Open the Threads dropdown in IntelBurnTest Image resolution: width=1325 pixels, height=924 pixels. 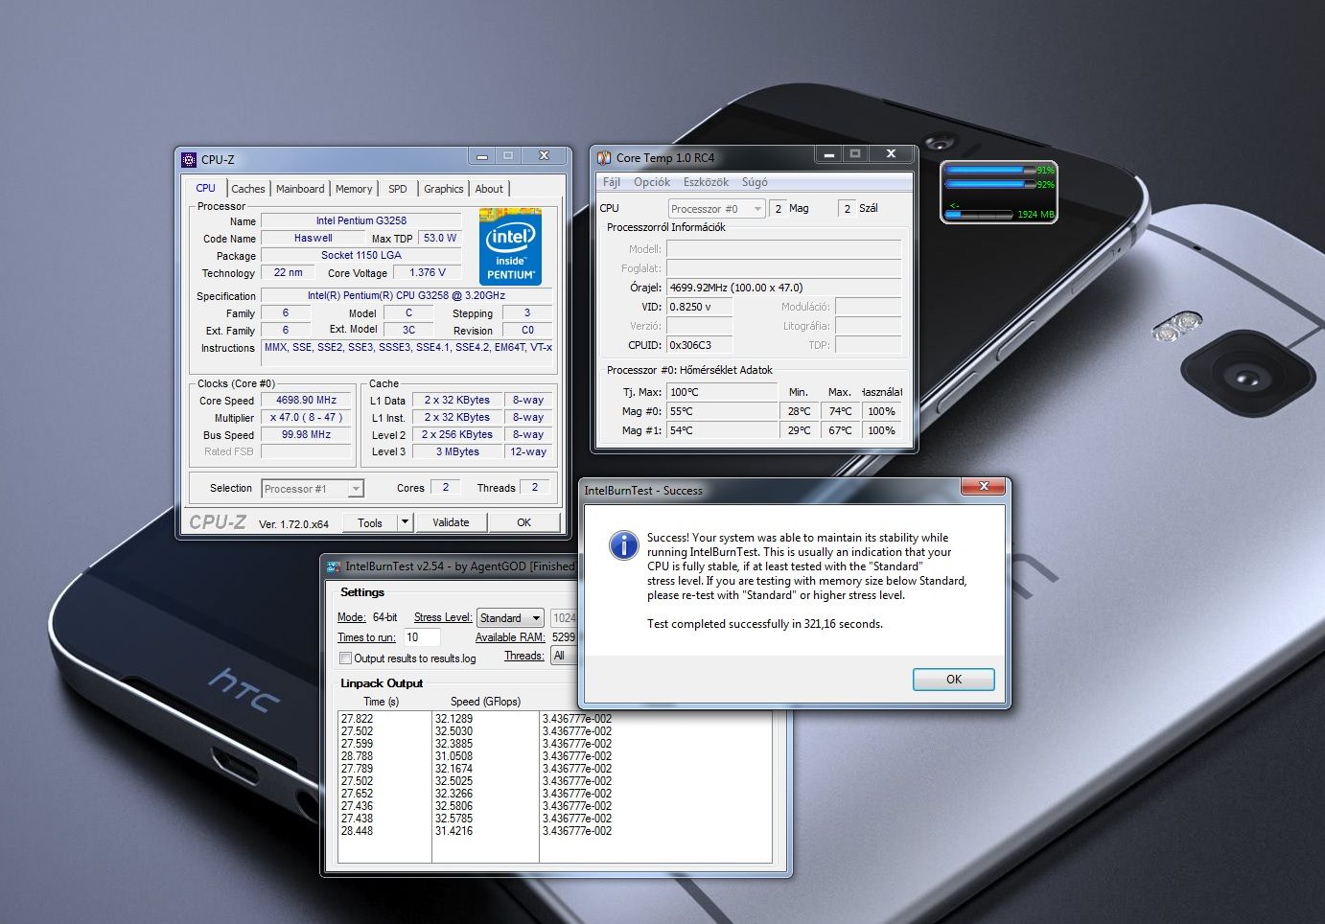point(563,656)
